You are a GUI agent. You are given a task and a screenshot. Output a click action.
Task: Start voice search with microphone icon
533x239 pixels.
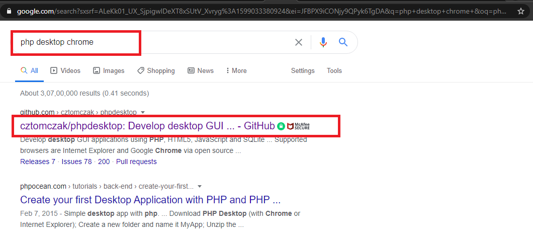coord(323,42)
